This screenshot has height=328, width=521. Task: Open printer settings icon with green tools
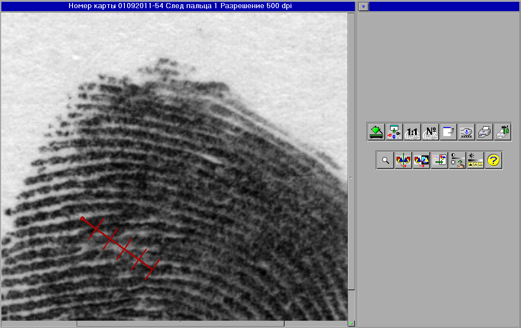click(502, 132)
